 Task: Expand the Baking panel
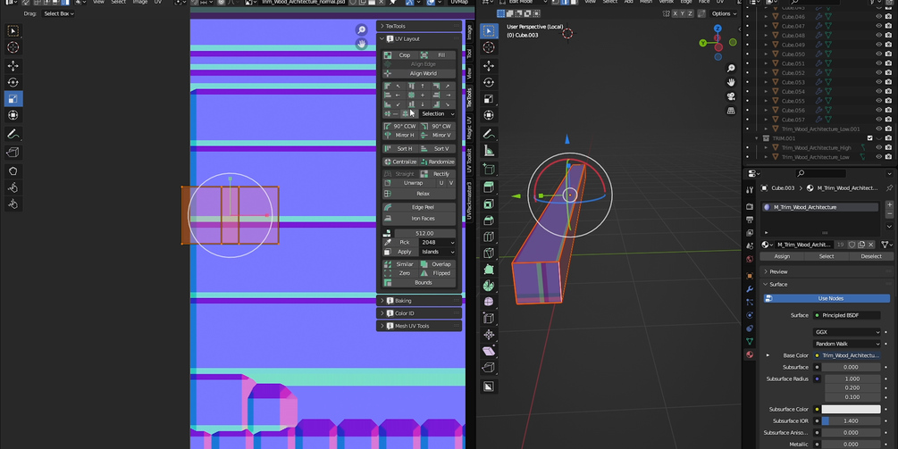419,300
